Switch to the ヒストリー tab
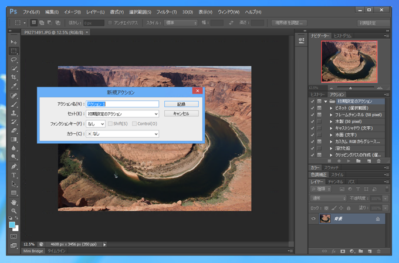The height and width of the screenshot is (263, 399). click(x=317, y=95)
